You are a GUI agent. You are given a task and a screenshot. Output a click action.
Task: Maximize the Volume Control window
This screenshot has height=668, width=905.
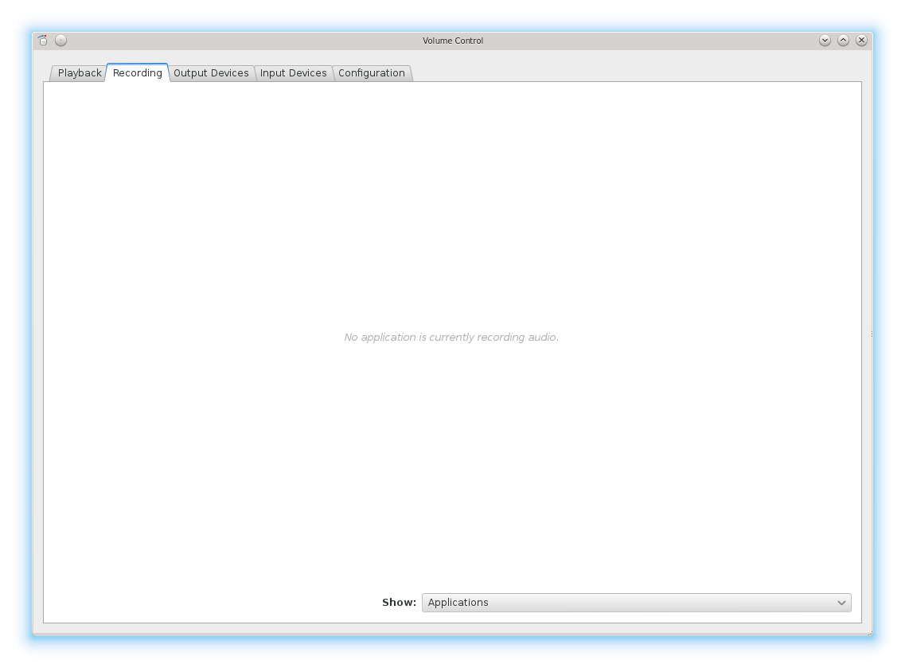(843, 41)
